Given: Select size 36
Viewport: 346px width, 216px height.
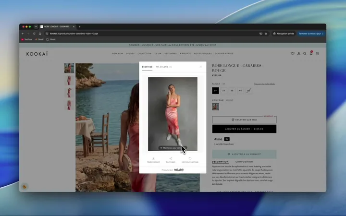Looking at the screenshot, I should click(x=224, y=91).
